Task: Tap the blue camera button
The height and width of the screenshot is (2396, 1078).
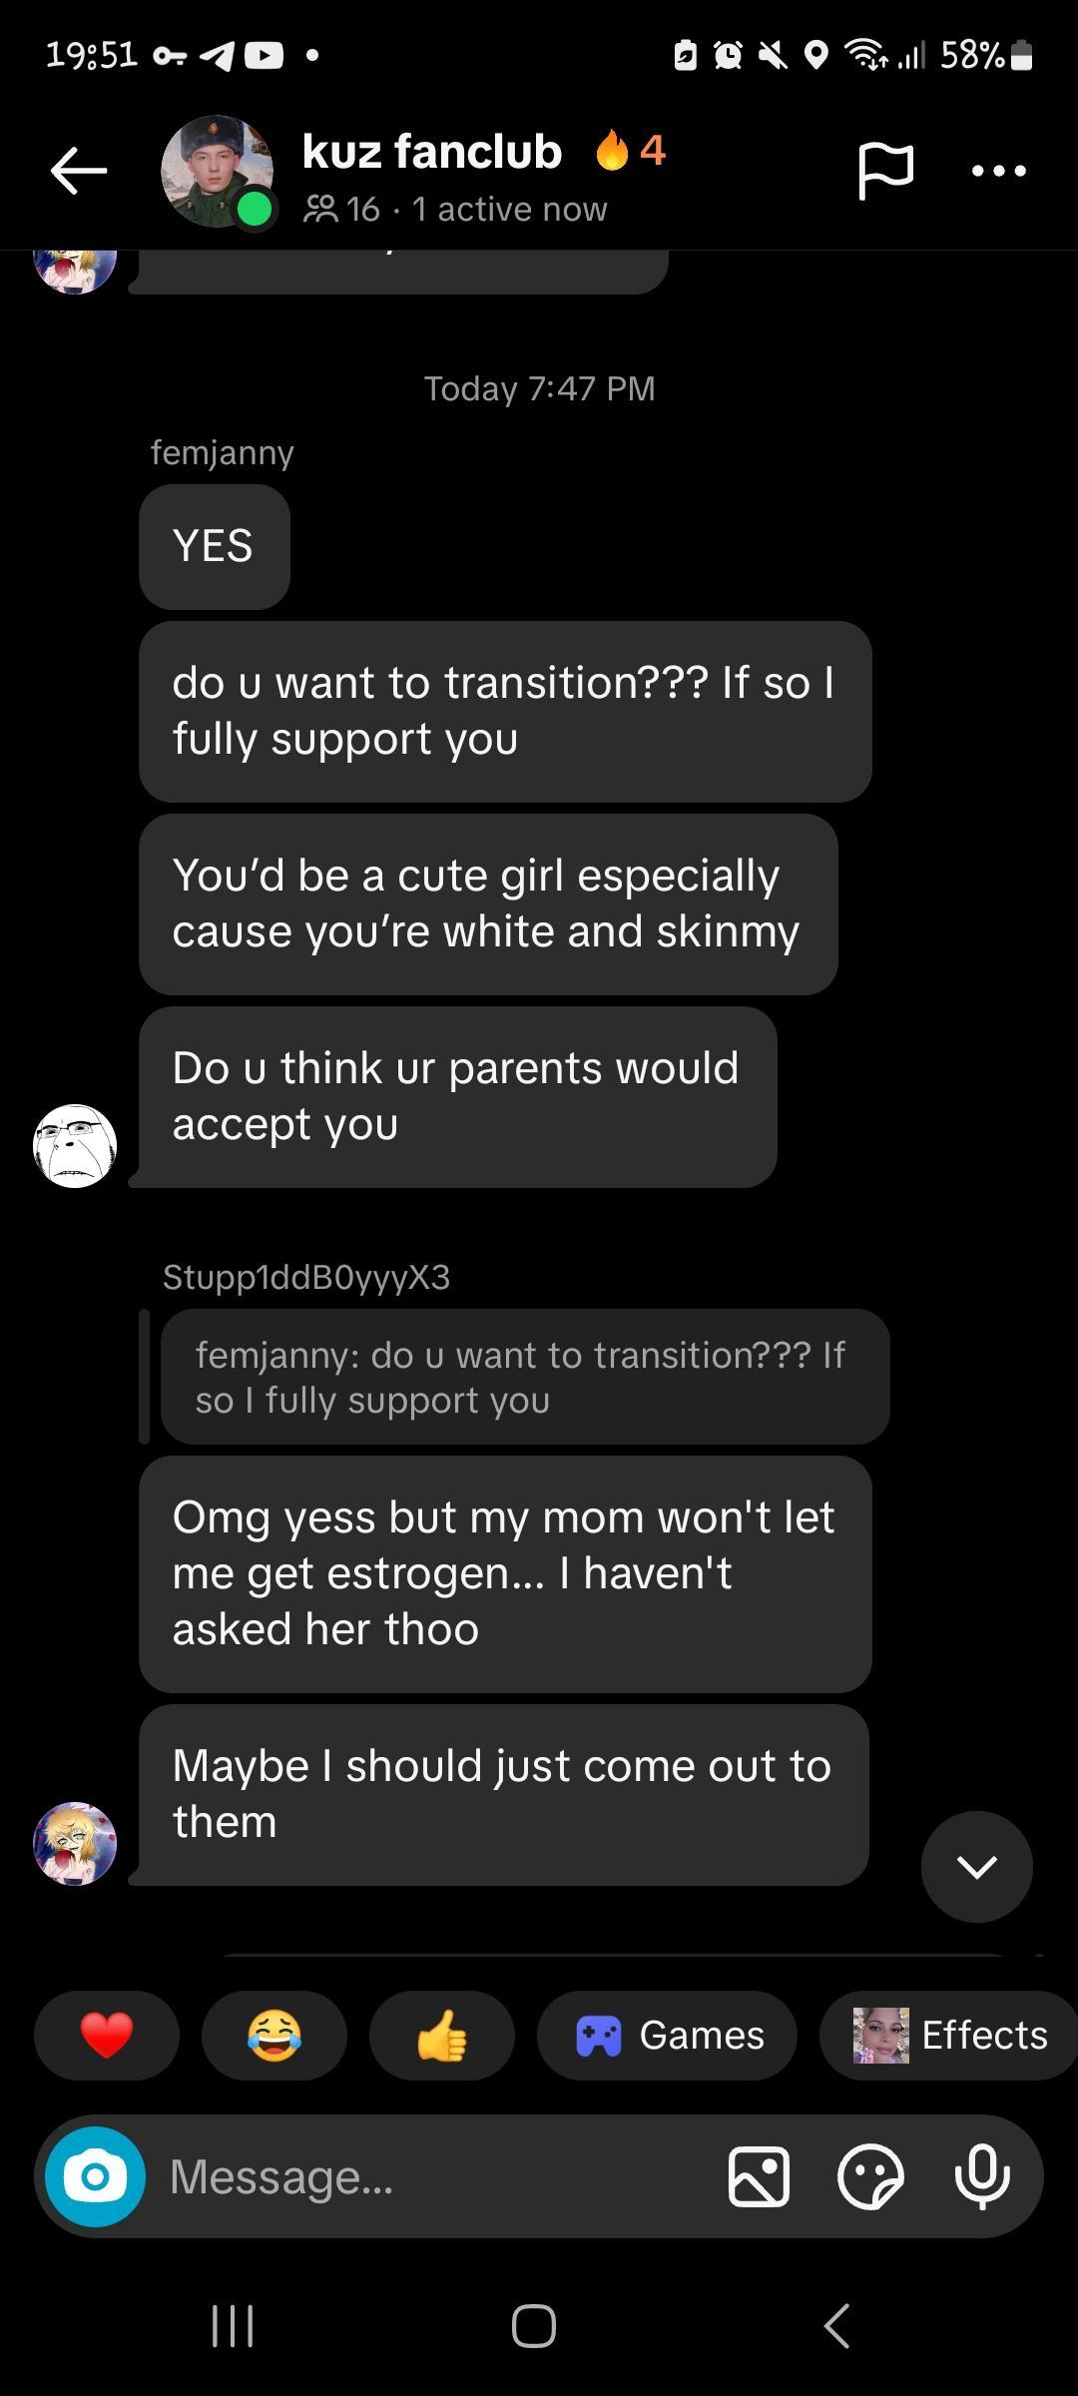Action: [95, 2176]
